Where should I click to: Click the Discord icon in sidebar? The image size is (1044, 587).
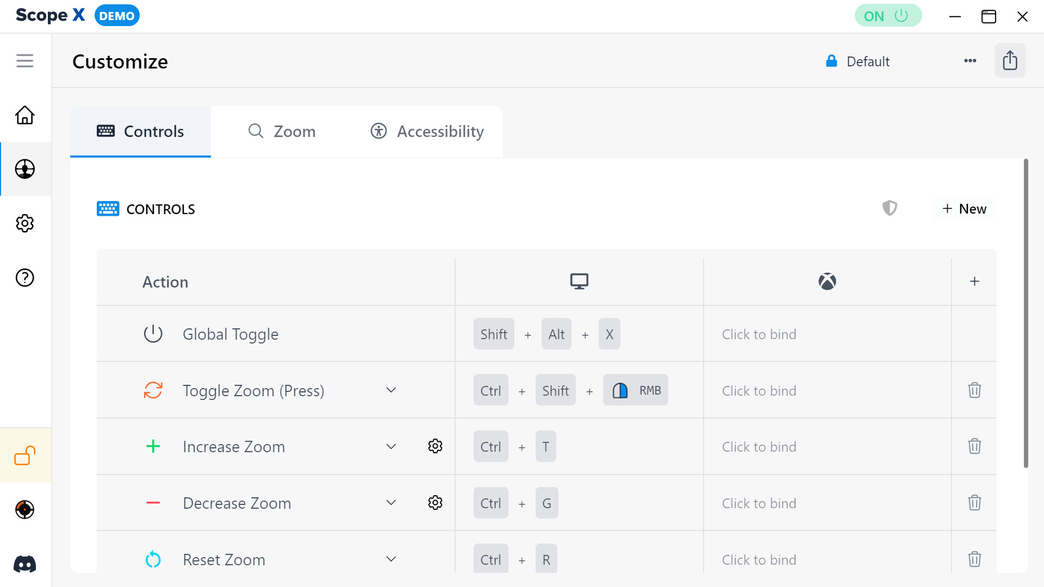25,564
